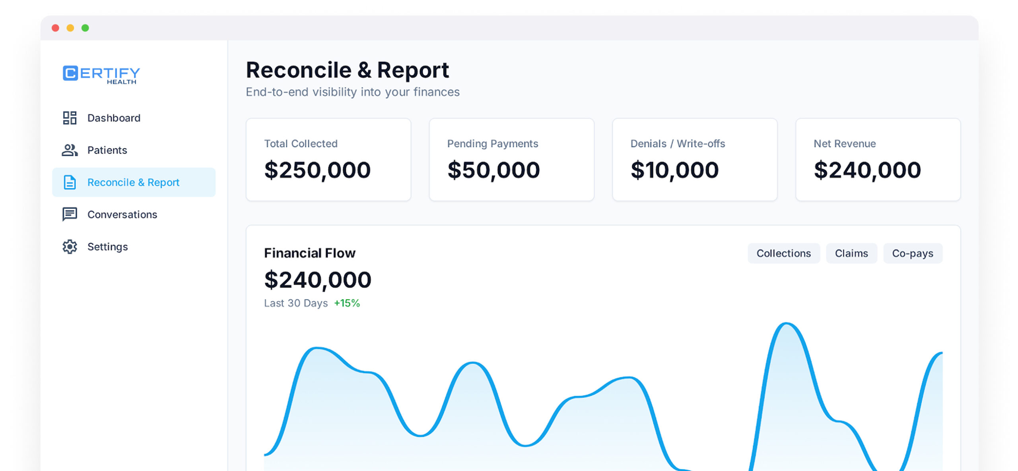Open the Dashboard menu item

coord(114,118)
